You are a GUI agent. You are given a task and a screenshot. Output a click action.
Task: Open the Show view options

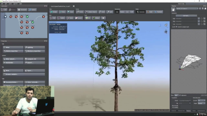tap(62, 12)
